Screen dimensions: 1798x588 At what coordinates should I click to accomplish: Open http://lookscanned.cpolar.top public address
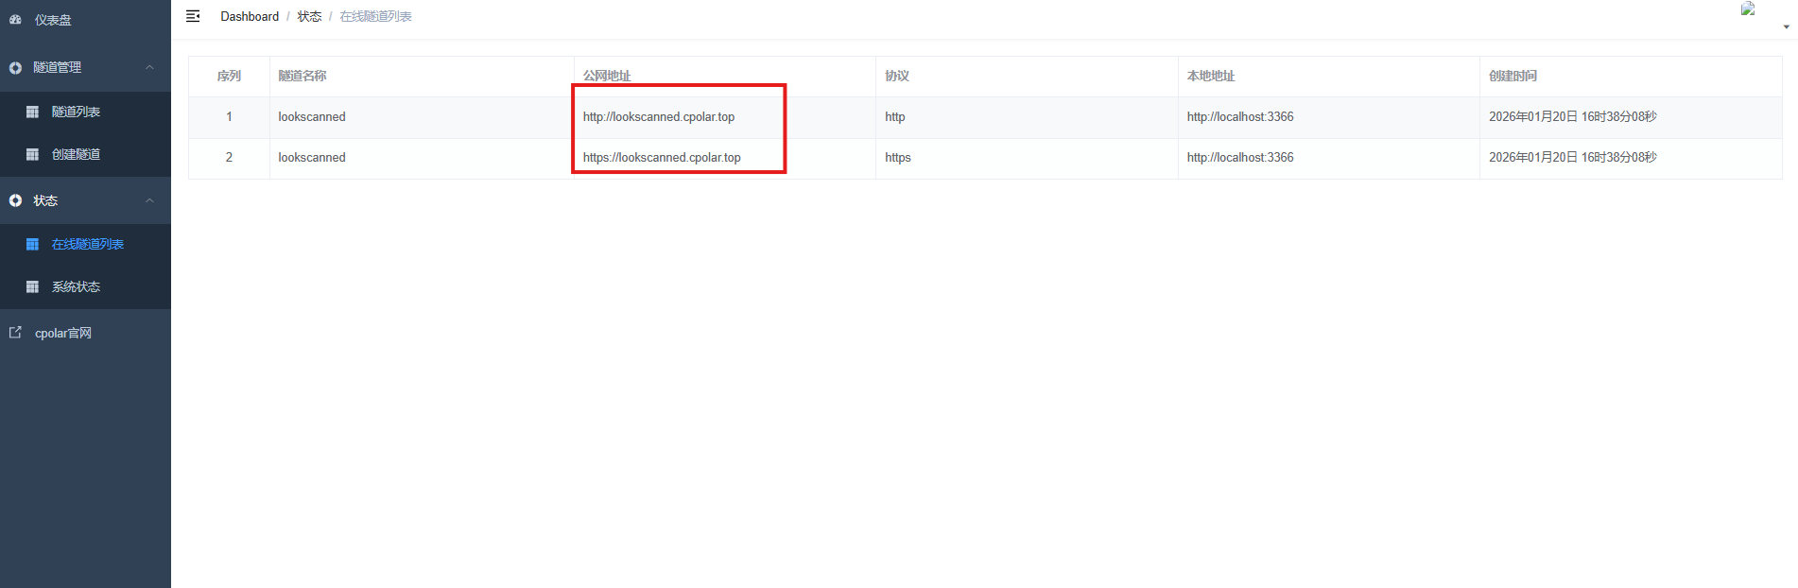click(x=658, y=117)
